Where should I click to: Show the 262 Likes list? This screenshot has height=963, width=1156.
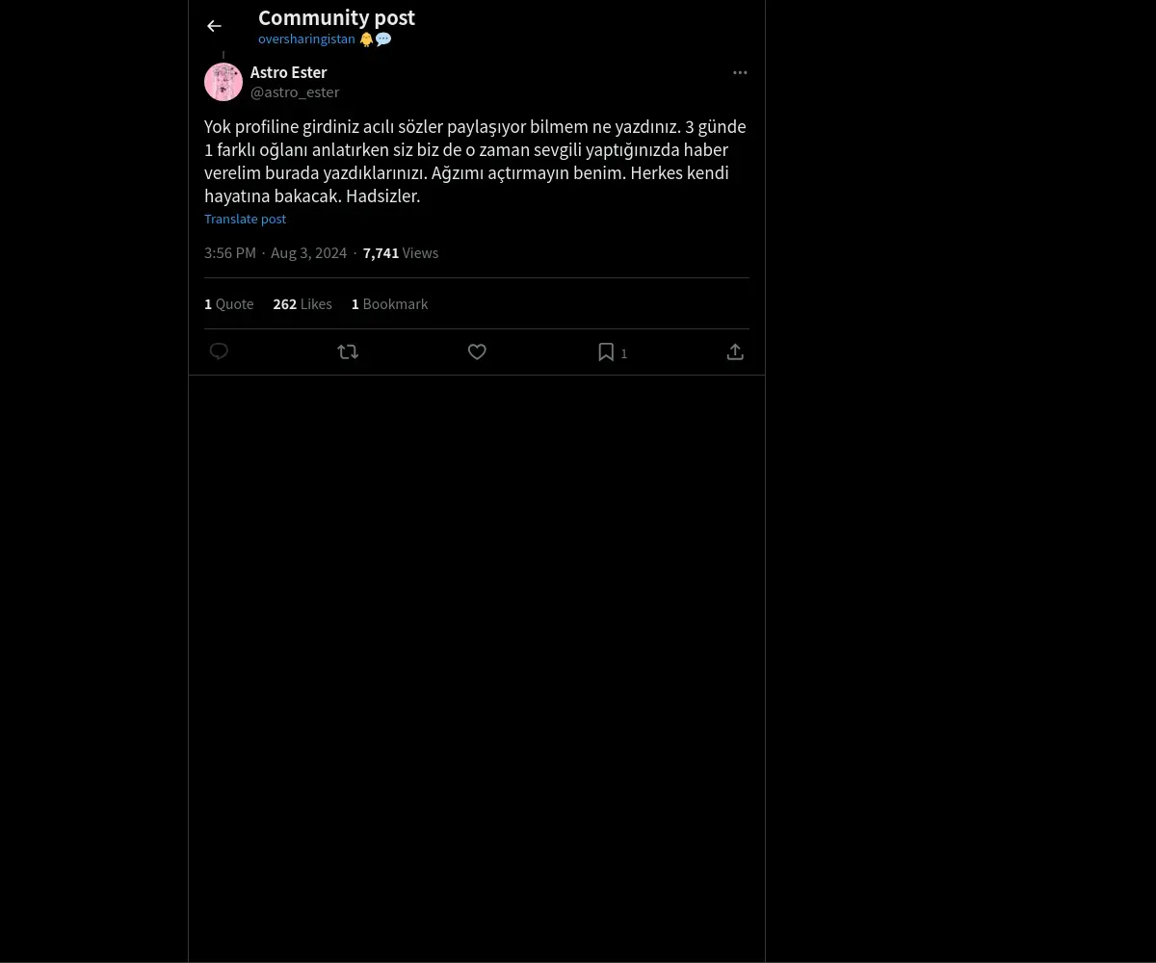[302, 304]
